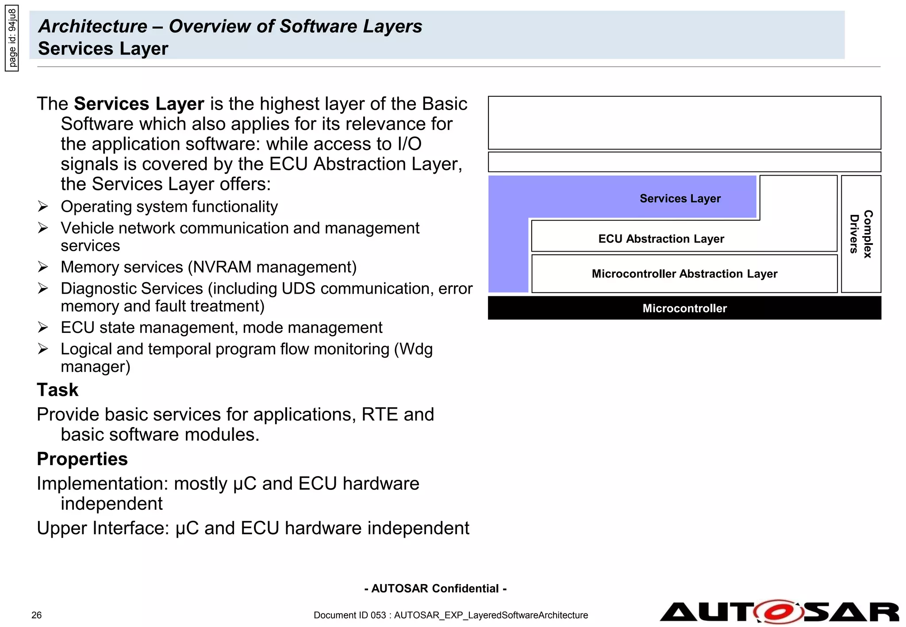This screenshot has width=906, height=627.
Task: Click the slide title 'Architecture – Overview of Software Layers'
Action: [x=230, y=26]
